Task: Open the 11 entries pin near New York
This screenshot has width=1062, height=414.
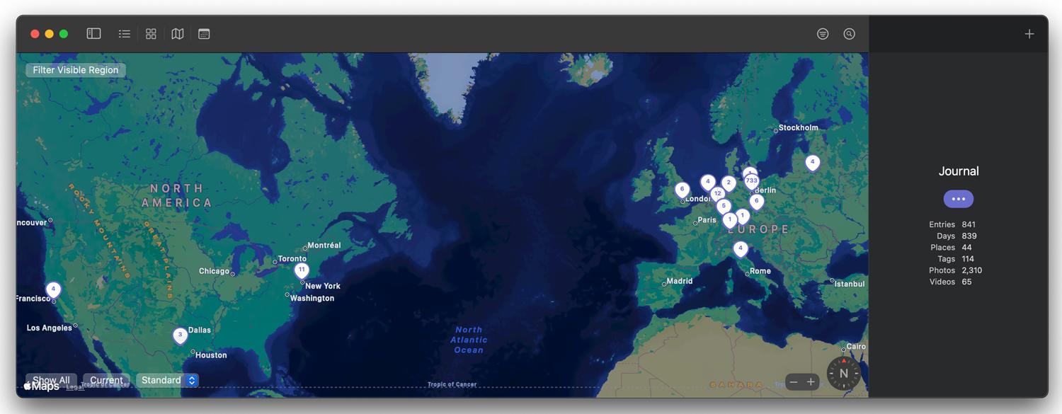Action: point(302,270)
